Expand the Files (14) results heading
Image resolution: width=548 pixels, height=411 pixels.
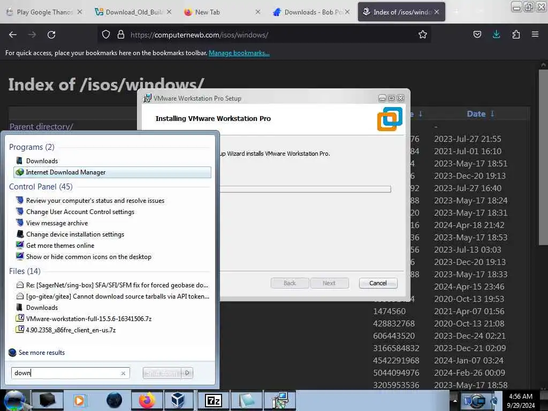[25, 271]
